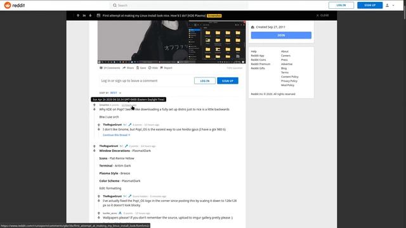The height and width of the screenshot is (228, 406).
Task: Close the post overlay with CLOSE
Action: coord(323,15)
